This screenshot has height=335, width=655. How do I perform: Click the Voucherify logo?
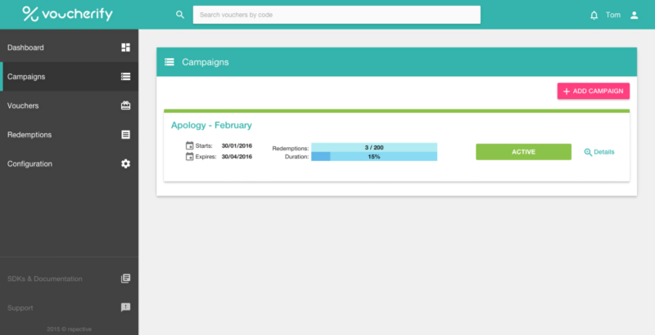coord(68,14)
